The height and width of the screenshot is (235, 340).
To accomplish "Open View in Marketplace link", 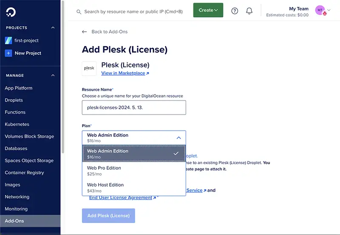I will click(123, 73).
